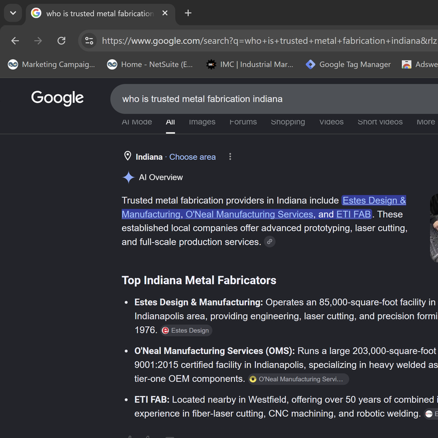This screenshot has height=438, width=438.
Task: Click the O'Neal Manufacturing Services (OMS) bullet title
Action: pos(214,351)
